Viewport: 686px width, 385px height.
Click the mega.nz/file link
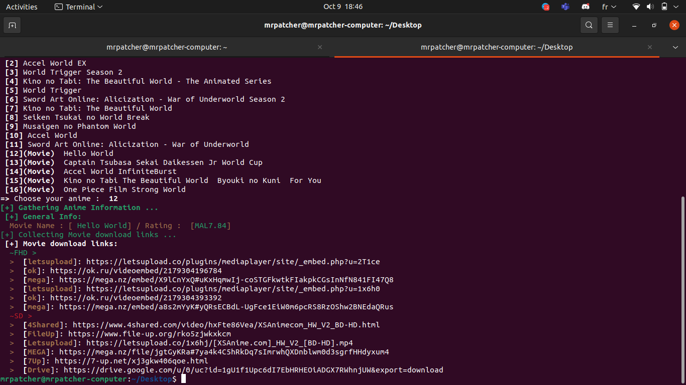(x=224, y=352)
